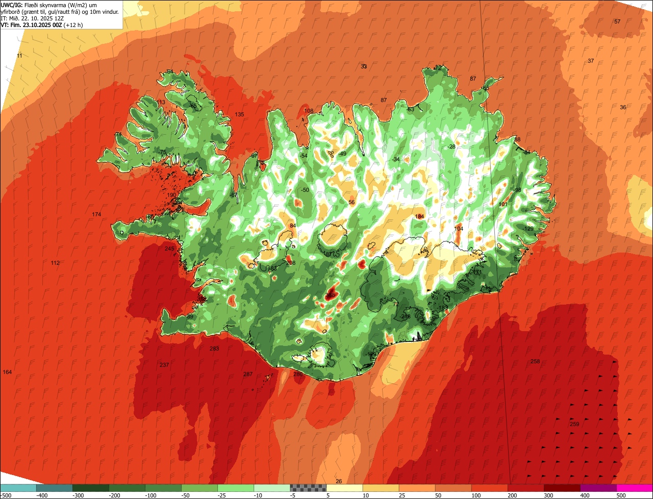Click the flux value 108 on the north coast
The height and width of the screenshot is (499, 653).
point(309,111)
